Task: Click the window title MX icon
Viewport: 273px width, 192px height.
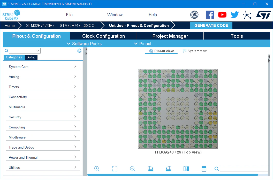Action: 4,4
